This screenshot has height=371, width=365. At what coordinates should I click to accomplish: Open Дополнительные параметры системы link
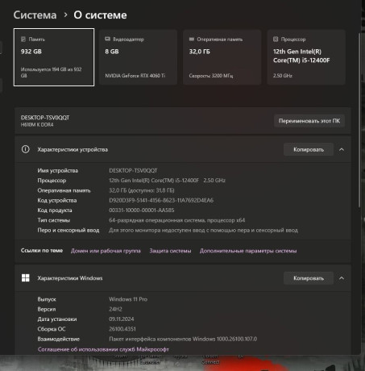point(248,251)
